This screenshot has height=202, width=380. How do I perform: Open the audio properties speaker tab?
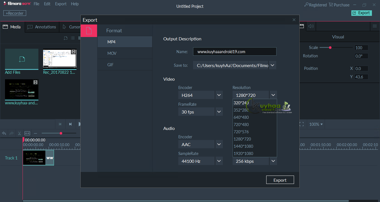coord(311,26)
